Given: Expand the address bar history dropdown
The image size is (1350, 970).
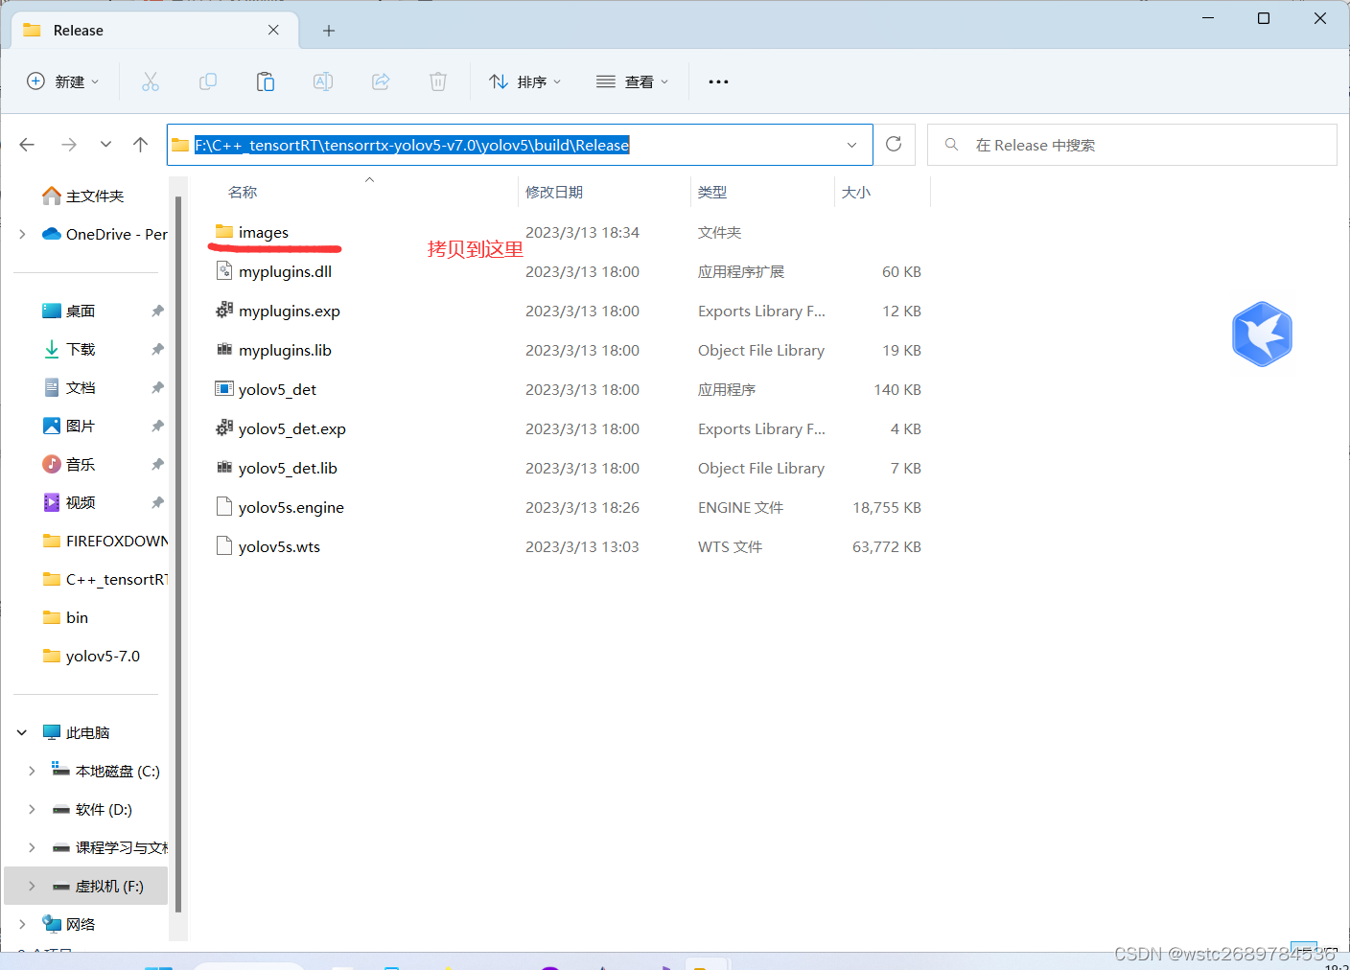Looking at the screenshot, I should click(x=851, y=145).
